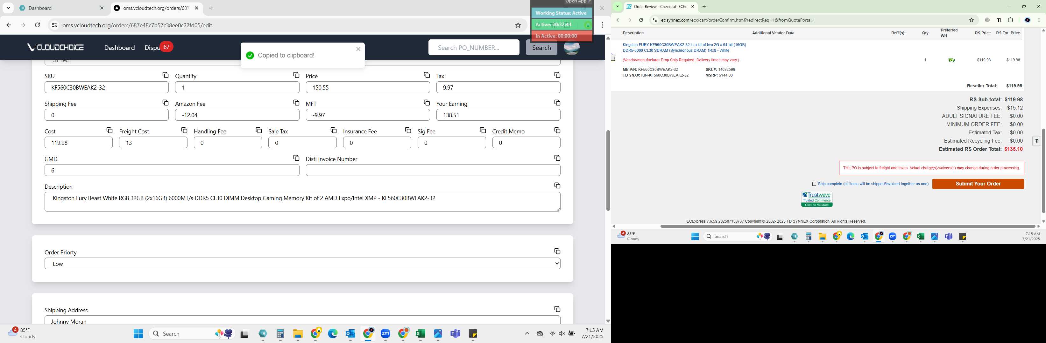Copy the Shipping Address value

pos(557,309)
